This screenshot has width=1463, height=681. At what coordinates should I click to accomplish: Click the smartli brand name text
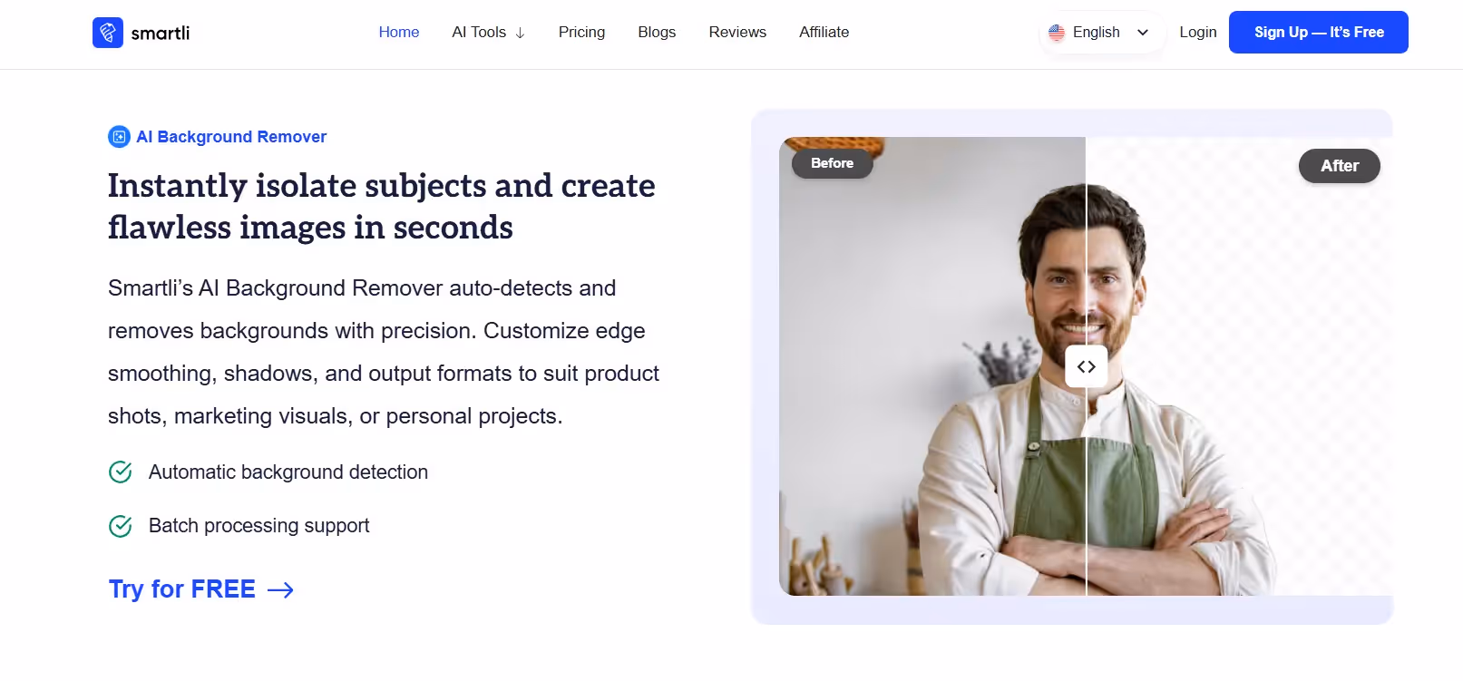(161, 34)
